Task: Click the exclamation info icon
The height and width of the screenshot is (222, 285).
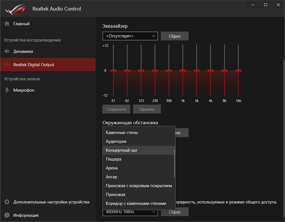Action: (7, 215)
